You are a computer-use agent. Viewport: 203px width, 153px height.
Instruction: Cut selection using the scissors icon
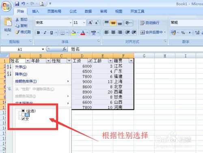coord(17,19)
